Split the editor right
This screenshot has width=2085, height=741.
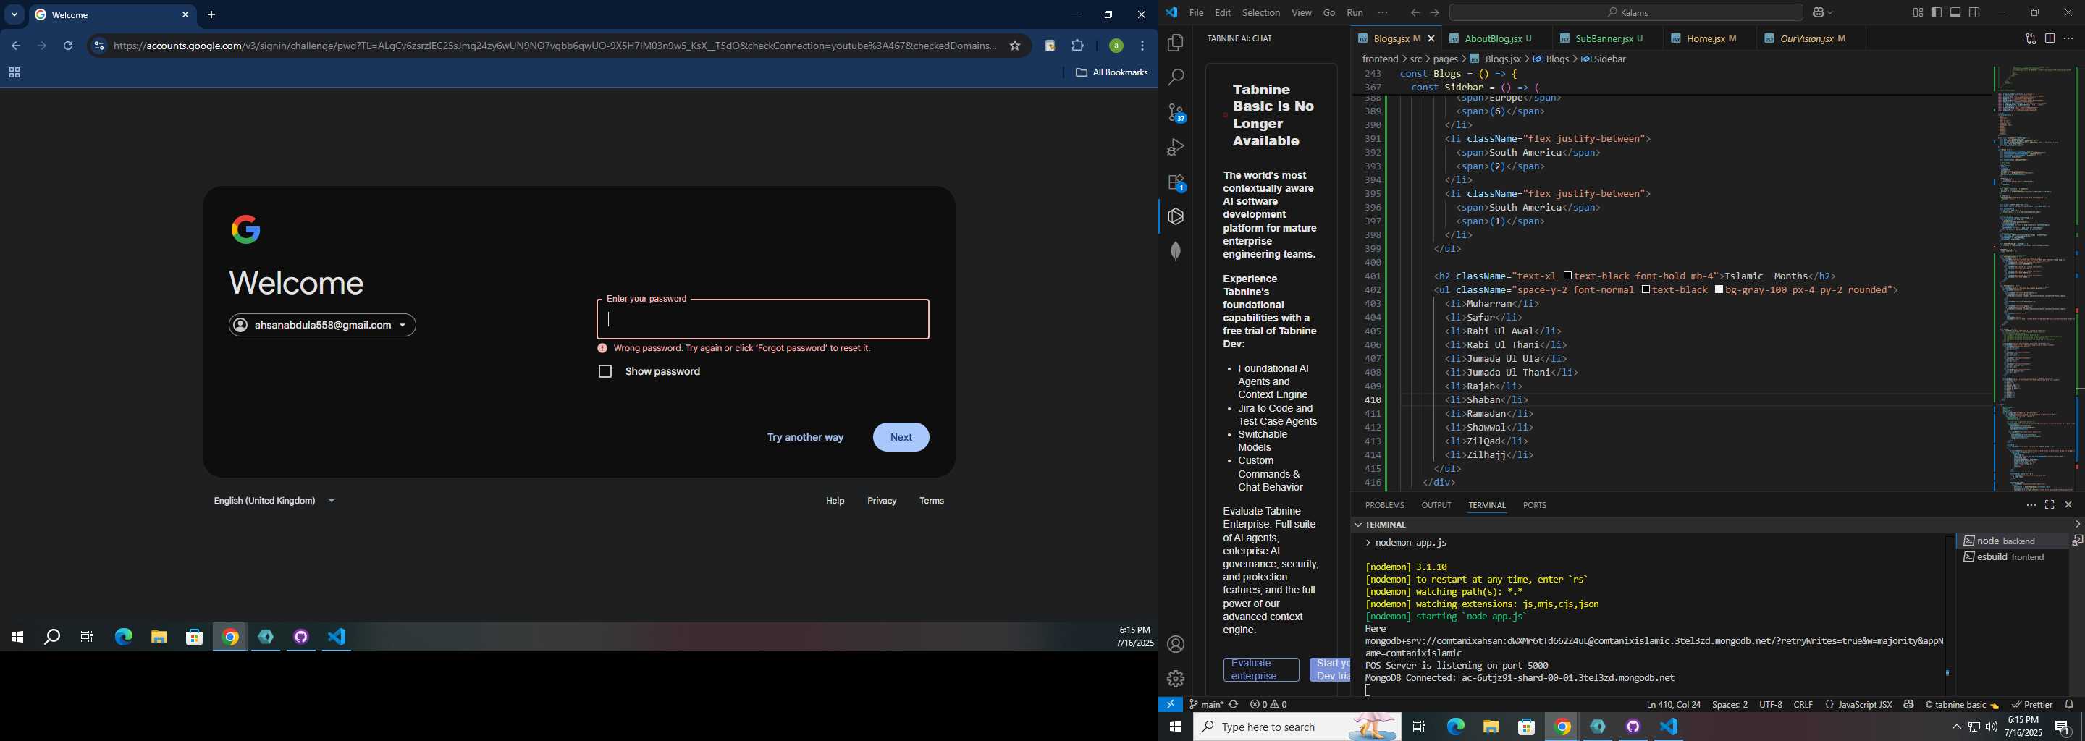[2050, 39]
